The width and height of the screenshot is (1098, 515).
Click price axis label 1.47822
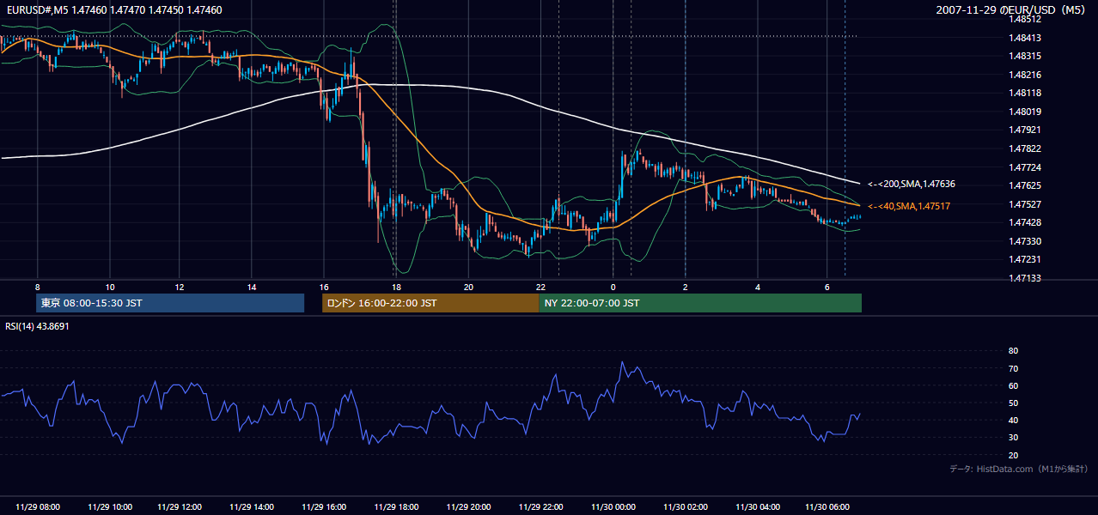pyautogui.click(x=1025, y=148)
